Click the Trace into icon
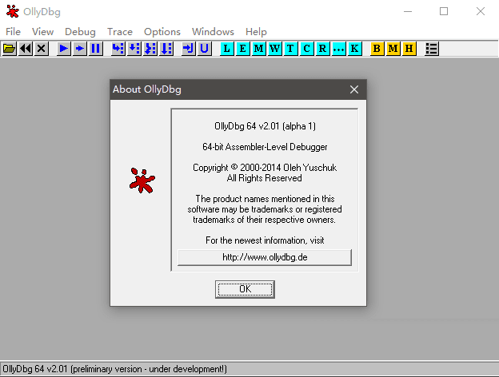The width and height of the screenshot is (499, 377). (x=150, y=49)
